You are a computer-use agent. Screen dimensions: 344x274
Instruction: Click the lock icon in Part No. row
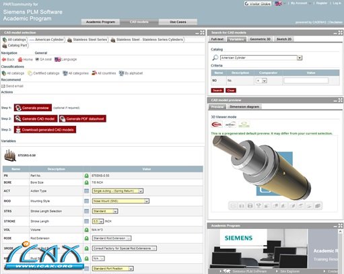coord(86,176)
